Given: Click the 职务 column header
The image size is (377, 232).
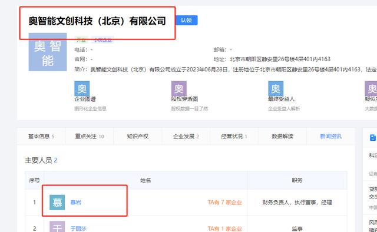Looking at the screenshot, I should [x=297, y=180].
